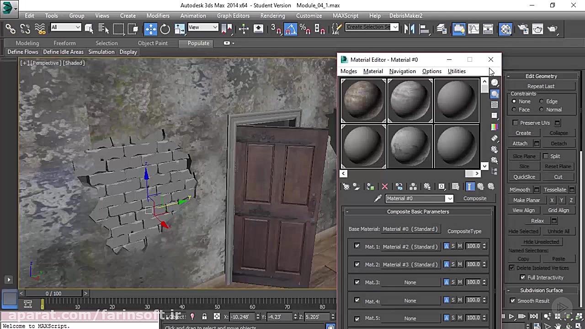Toggle the Background checker icon

[x=495, y=105]
